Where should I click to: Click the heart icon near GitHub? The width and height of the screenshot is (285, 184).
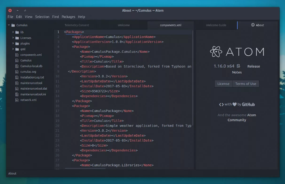coord(235,105)
